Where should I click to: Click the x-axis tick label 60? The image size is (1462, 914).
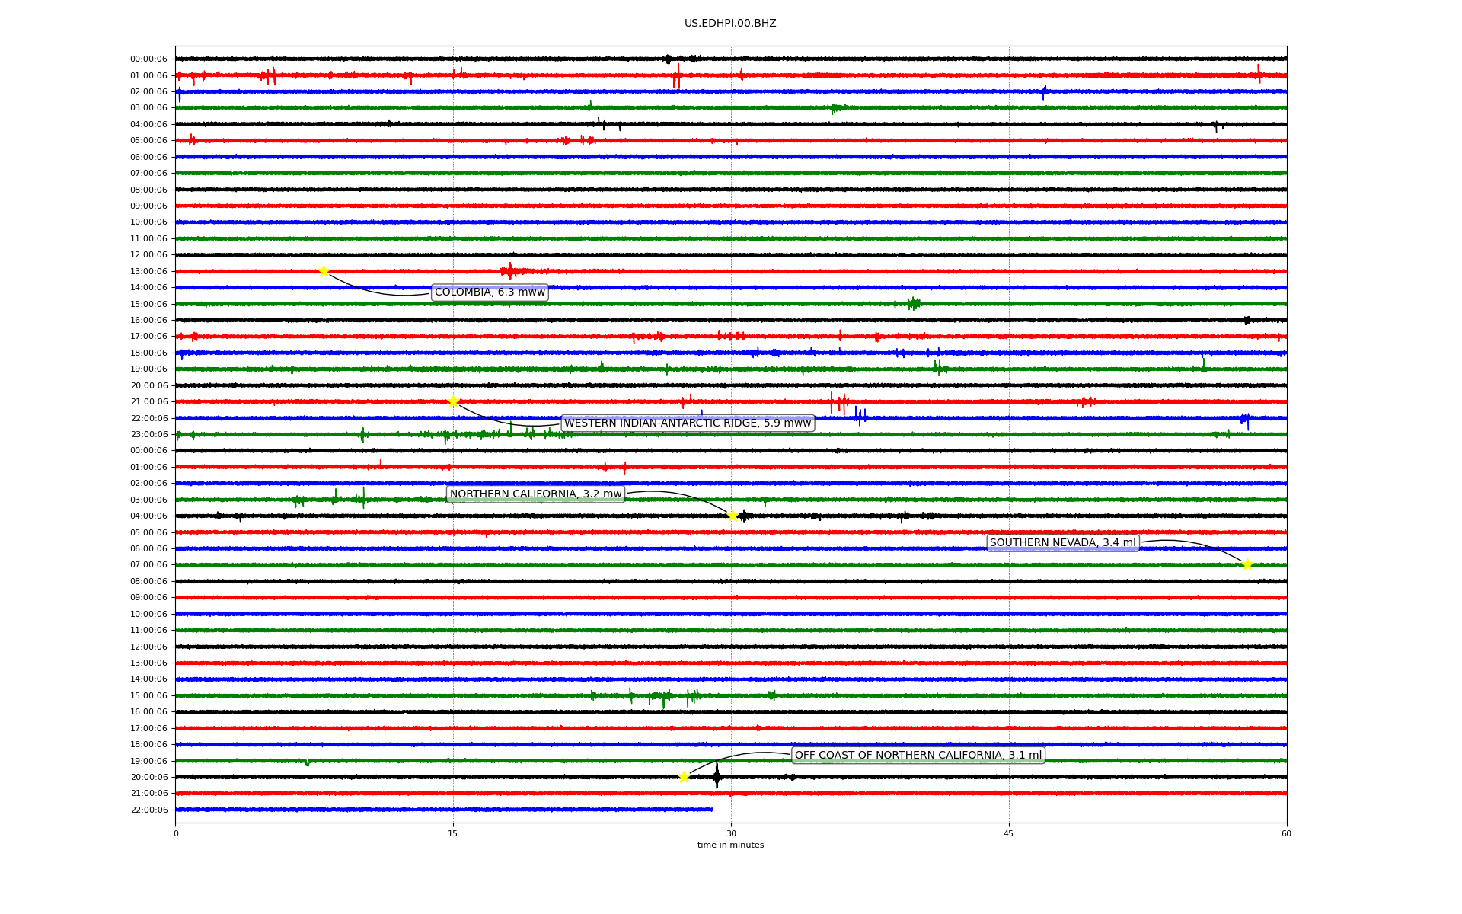click(1286, 833)
